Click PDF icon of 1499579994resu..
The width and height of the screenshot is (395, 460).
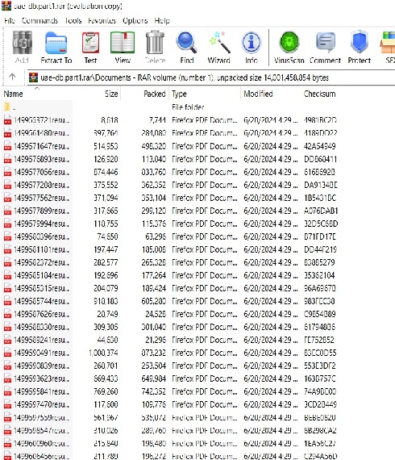(7, 224)
